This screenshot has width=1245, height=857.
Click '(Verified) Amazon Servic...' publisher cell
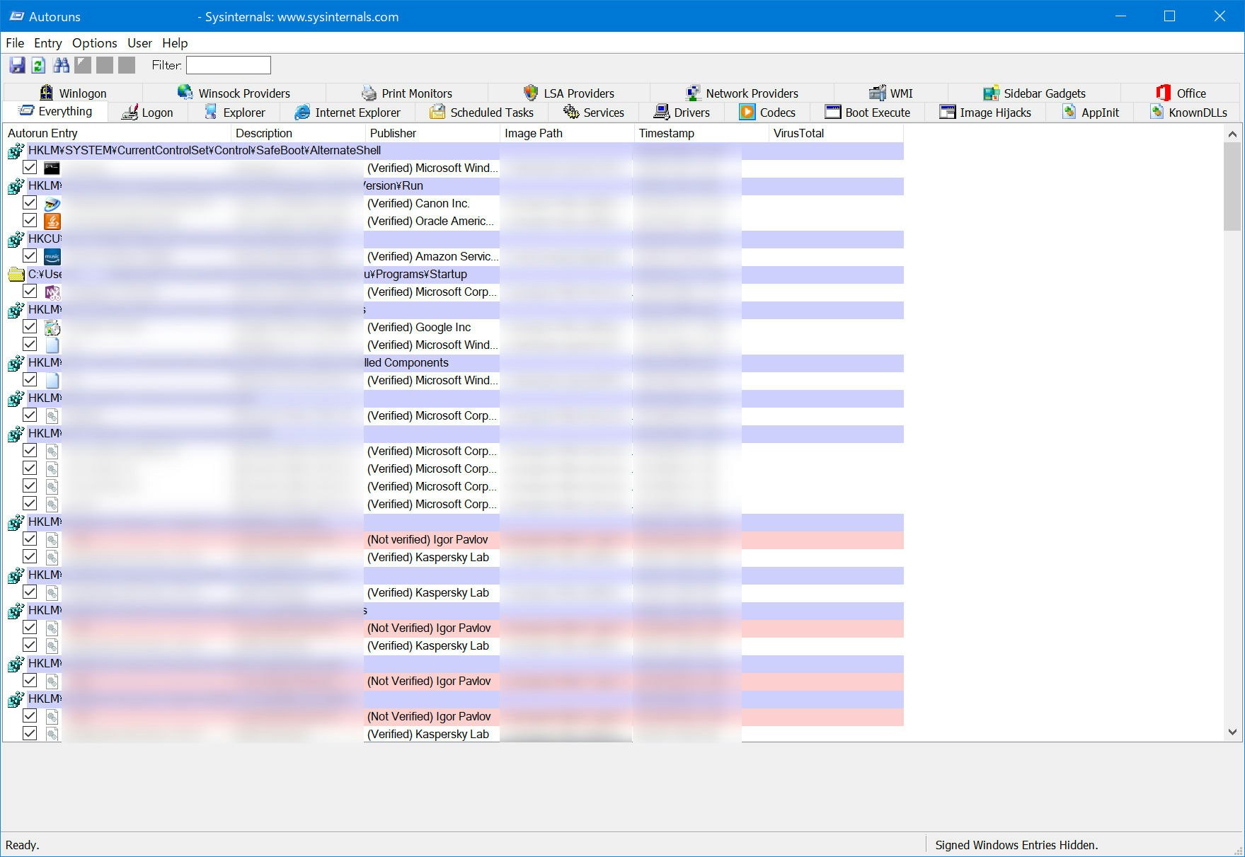(x=432, y=256)
